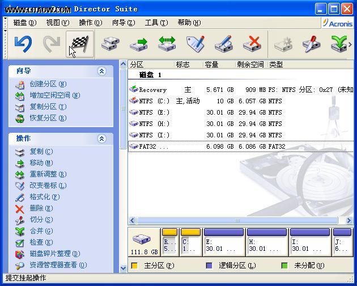Select the R: block in disk map

pyautogui.click(x=169, y=242)
